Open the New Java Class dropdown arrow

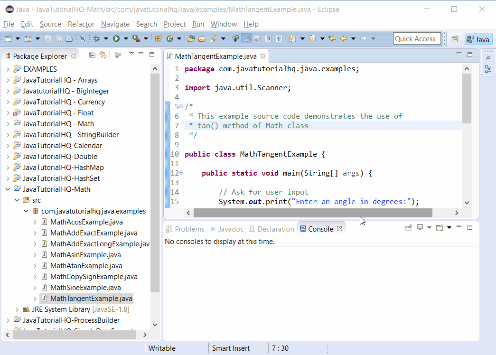[x=179, y=38]
